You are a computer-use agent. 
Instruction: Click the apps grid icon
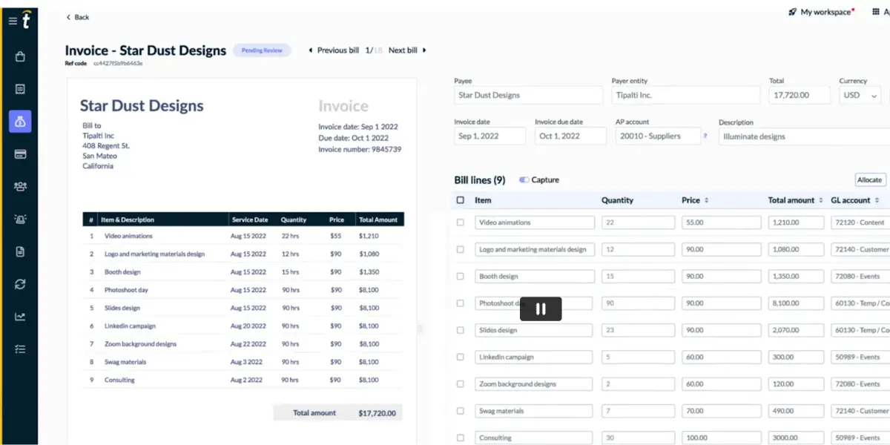point(876,12)
